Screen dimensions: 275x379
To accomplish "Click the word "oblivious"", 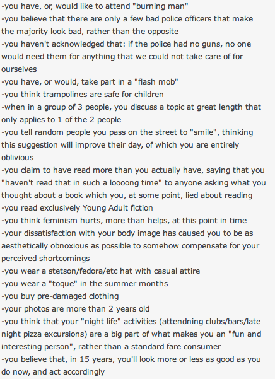I will tap(18, 158).
